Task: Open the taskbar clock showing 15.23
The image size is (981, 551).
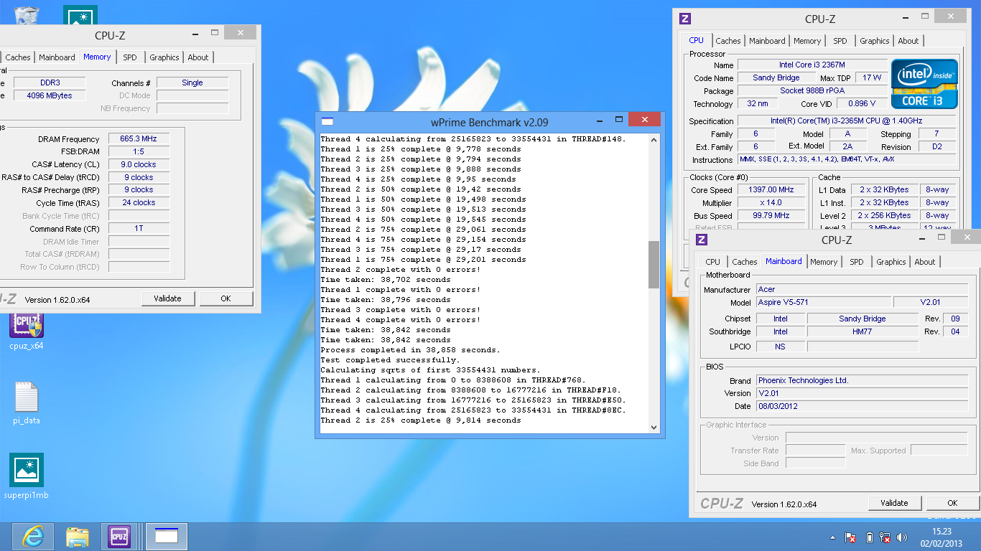Action: 942,537
